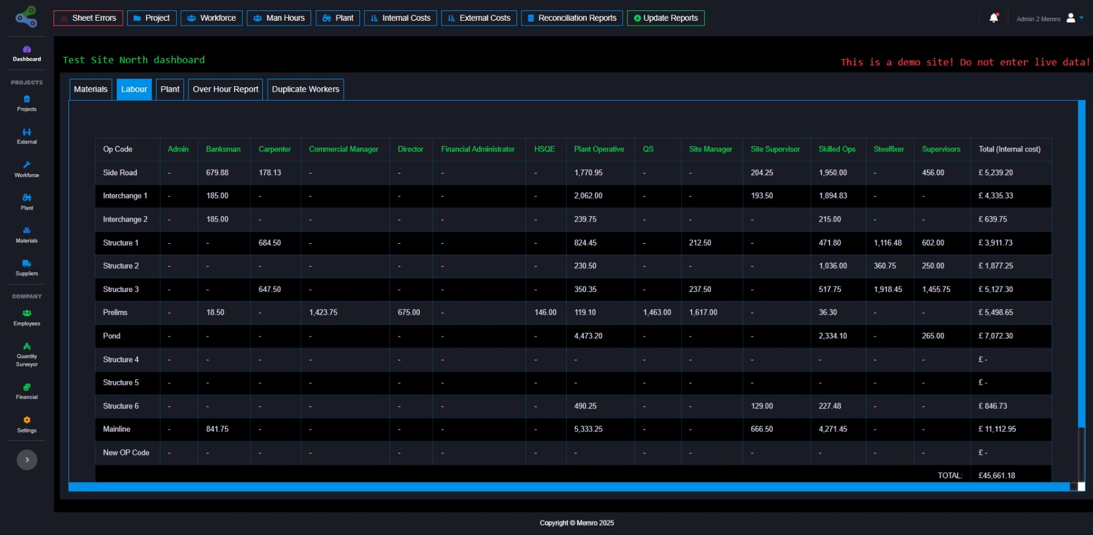Select the Structure 3 row label
This screenshot has height=535, width=1093.
point(120,289)
